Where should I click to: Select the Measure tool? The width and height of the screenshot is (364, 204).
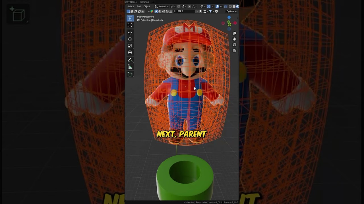tap(130, 67)
